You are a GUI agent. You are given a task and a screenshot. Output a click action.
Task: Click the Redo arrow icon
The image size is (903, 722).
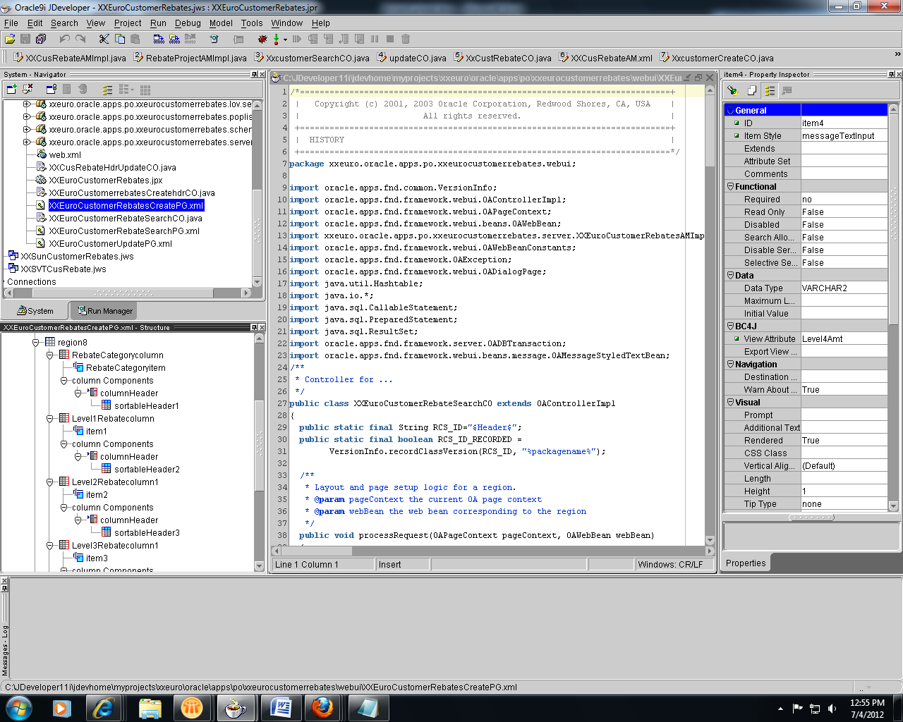(x=80, y=39)
